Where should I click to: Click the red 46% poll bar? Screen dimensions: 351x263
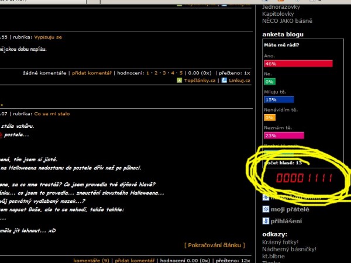pyautogui.click(x=298, y=64)
